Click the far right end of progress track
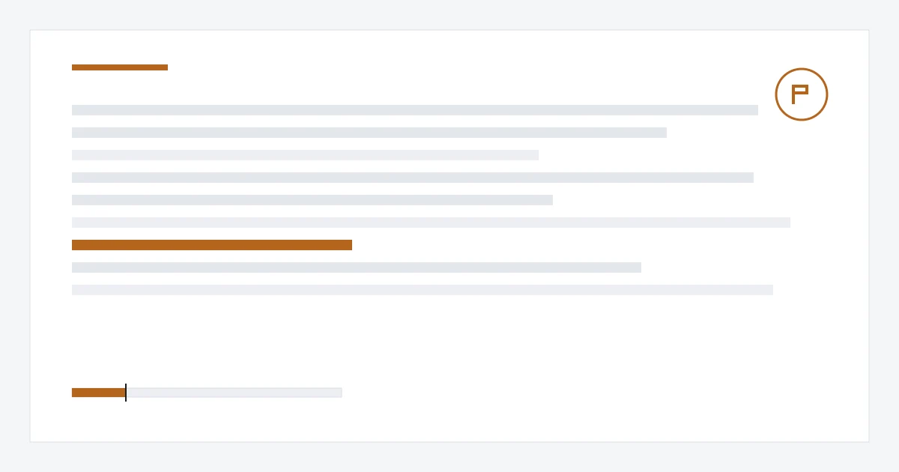The height and width of the screenshot is (472, 899). (339, 393)
